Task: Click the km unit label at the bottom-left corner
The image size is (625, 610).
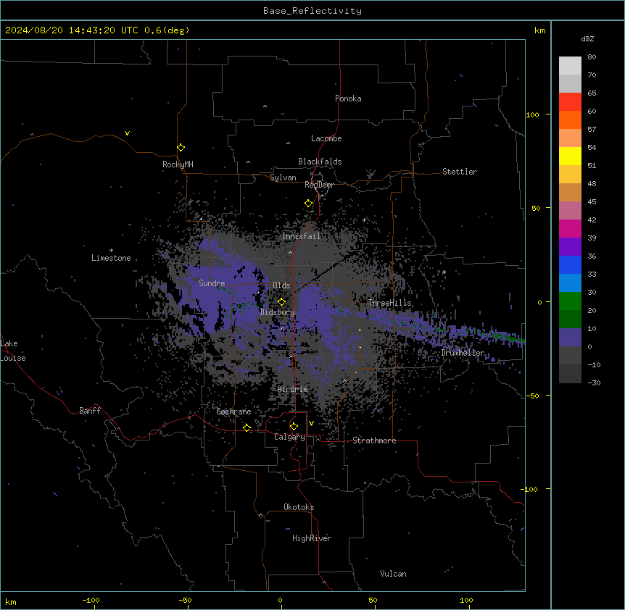Action: (11, 602)
